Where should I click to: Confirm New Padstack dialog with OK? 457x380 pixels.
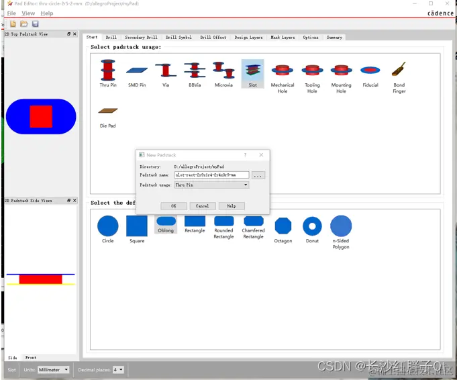tap(173, 206)
